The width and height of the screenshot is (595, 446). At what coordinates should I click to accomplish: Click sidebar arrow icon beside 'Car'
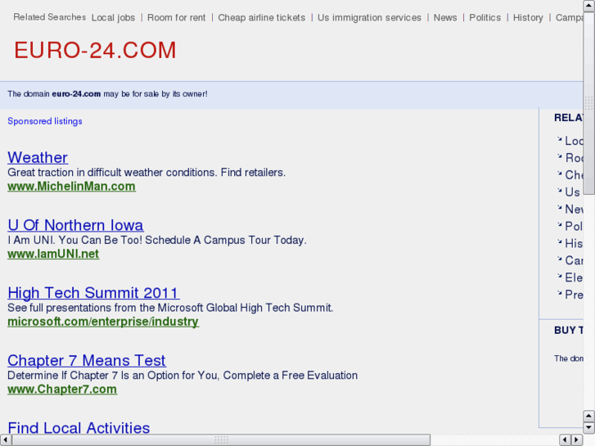click(559, 259)
